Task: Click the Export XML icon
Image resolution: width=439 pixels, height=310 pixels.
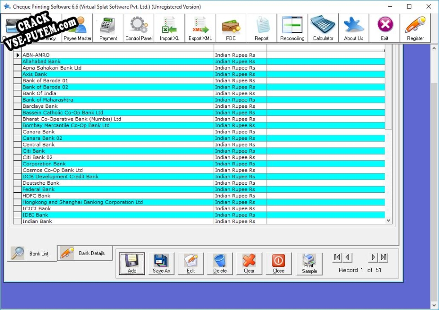Action: click(200, 28)
